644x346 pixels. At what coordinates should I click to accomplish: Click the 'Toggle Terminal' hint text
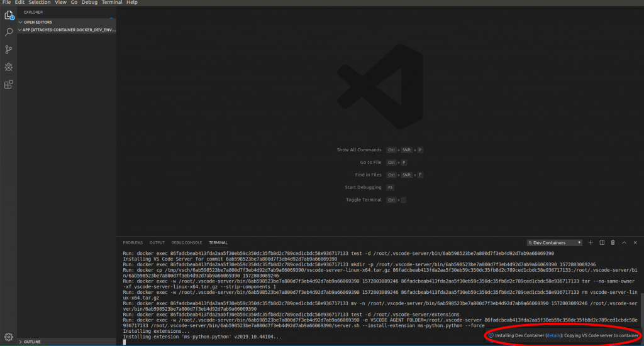click(x=364, y=200)
